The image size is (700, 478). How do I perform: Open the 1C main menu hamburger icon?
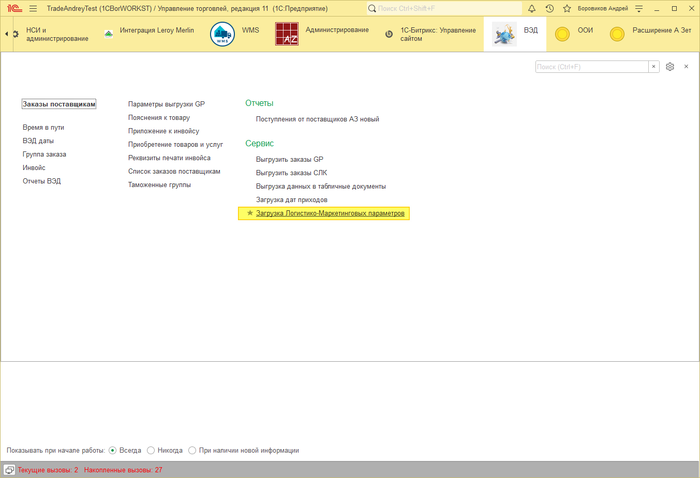point(33,8)
